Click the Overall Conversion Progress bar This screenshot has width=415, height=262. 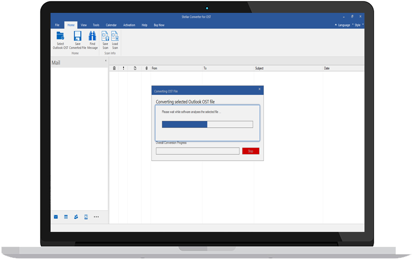[x=197, y=151]
